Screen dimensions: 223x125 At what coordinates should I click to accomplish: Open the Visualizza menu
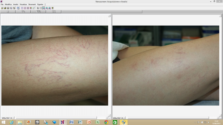(23, 4)
